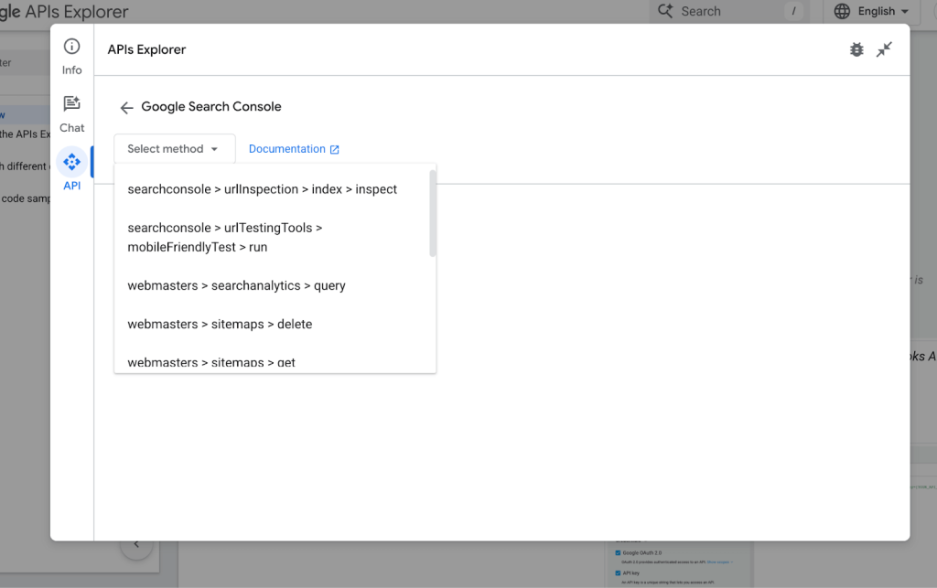Choose webmasters > searchanalytics > query
Screen dimensions: 937x588
[273, 285]
